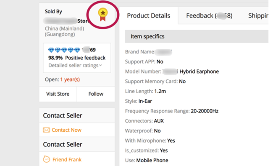Open the blurred store name link
This screenshot has height=166, width=273.
(66, 21)
